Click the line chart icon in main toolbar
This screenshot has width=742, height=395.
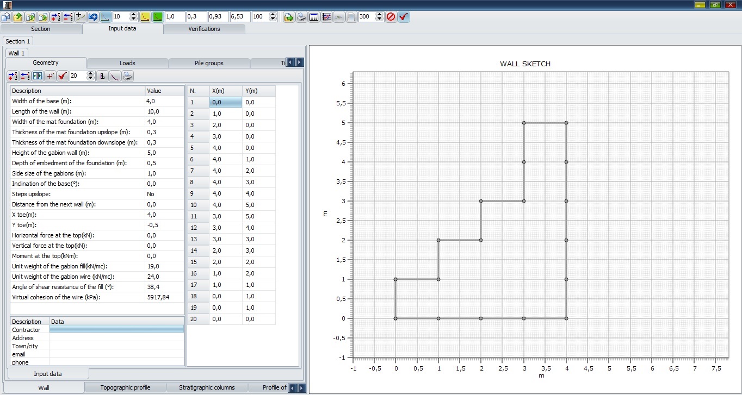click(x=326, y=17)
